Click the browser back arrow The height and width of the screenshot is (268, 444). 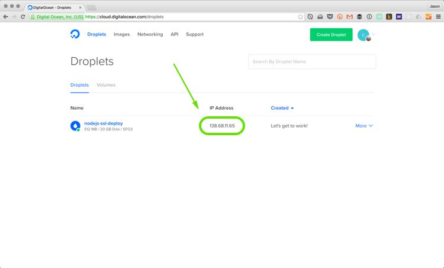click(x=6, y=17)
